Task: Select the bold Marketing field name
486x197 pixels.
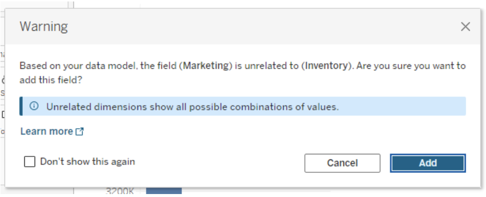Action: [x=207, y=66]
